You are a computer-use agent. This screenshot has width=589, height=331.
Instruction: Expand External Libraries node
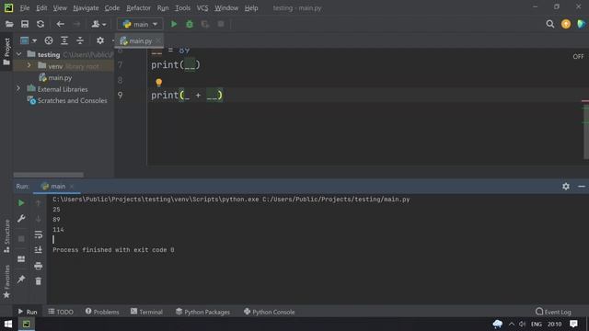[18, 88]
